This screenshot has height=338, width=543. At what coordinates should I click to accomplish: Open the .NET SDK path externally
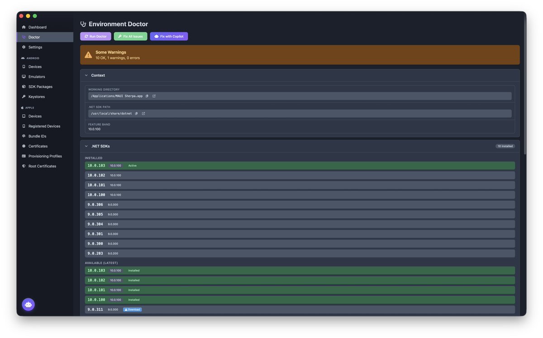(143, 114)
